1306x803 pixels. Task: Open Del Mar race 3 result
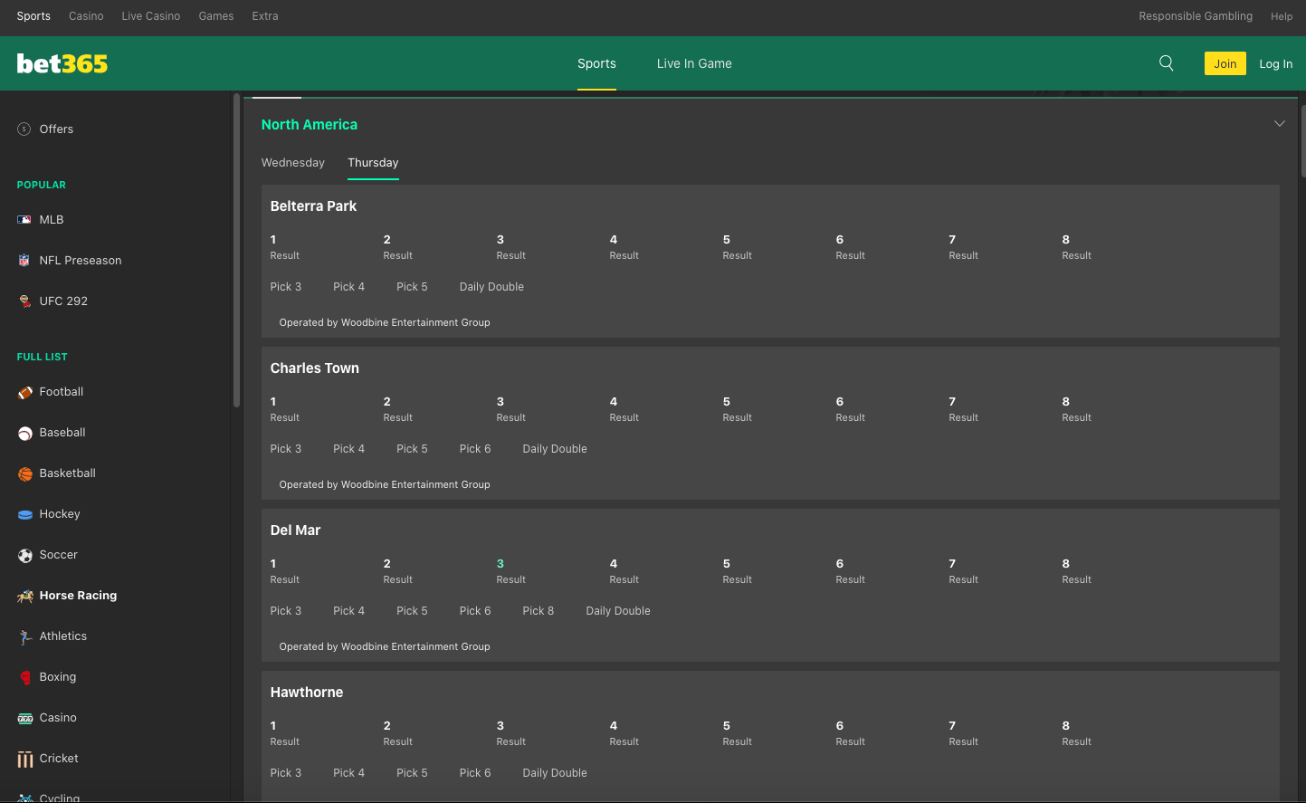(x=510, y=571)
